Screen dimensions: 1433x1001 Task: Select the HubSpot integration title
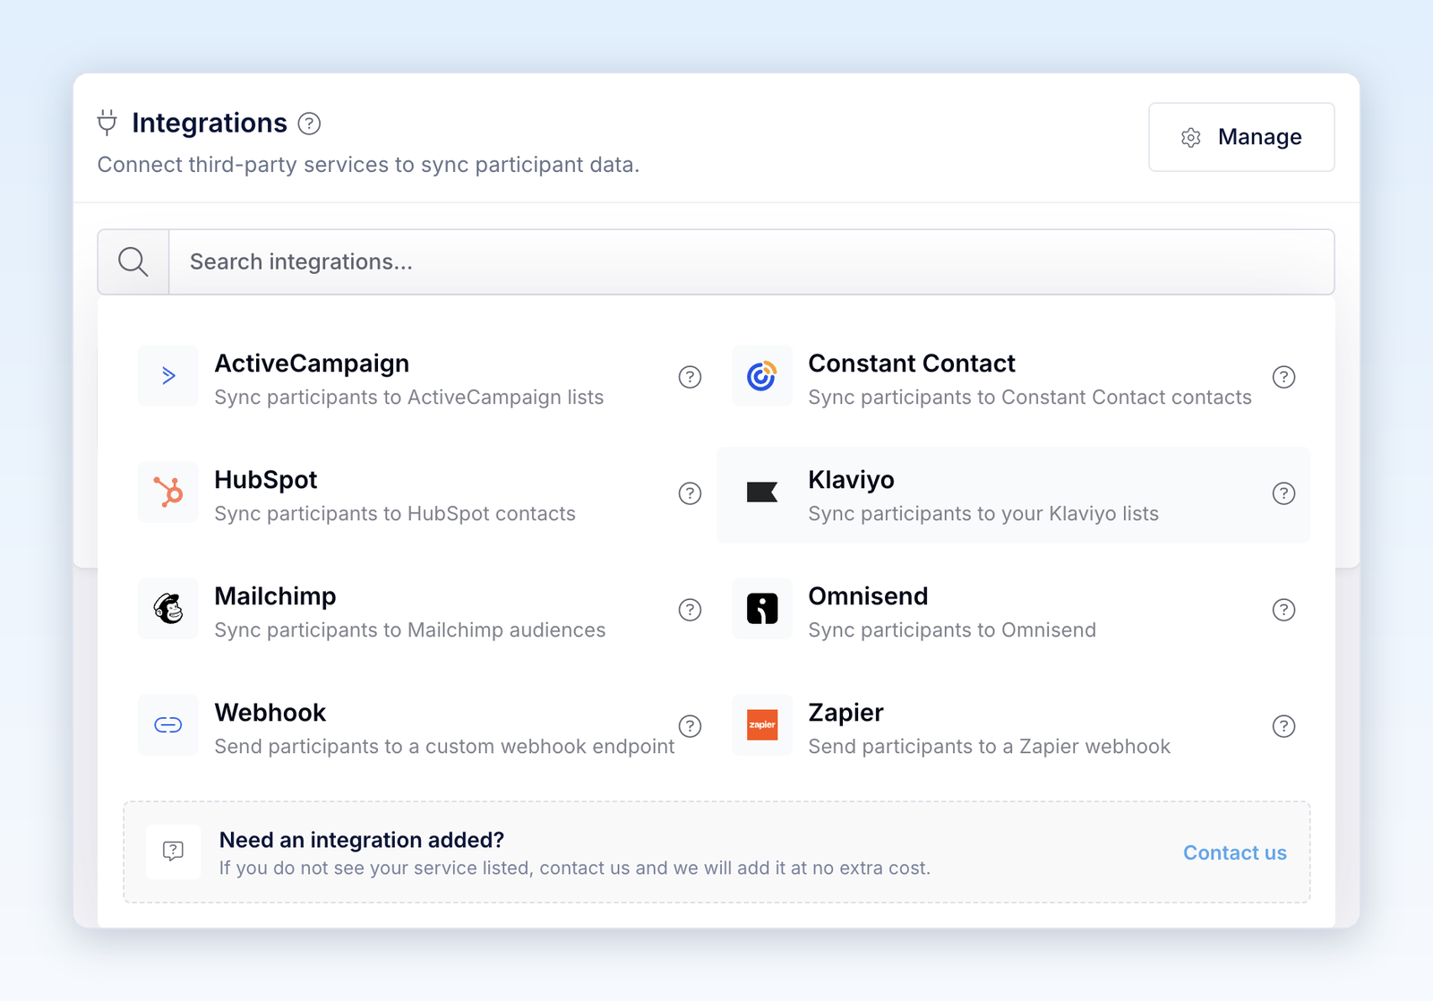266,480
